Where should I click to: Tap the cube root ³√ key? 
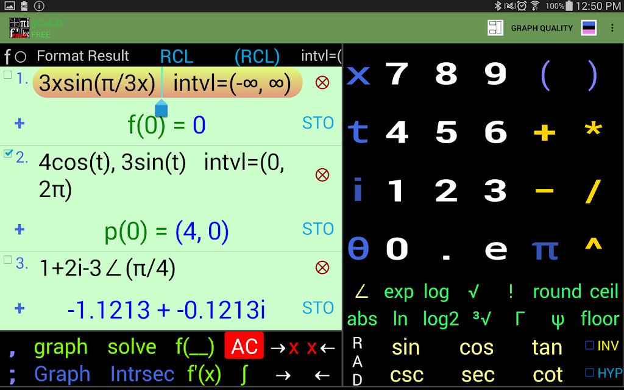481,319
